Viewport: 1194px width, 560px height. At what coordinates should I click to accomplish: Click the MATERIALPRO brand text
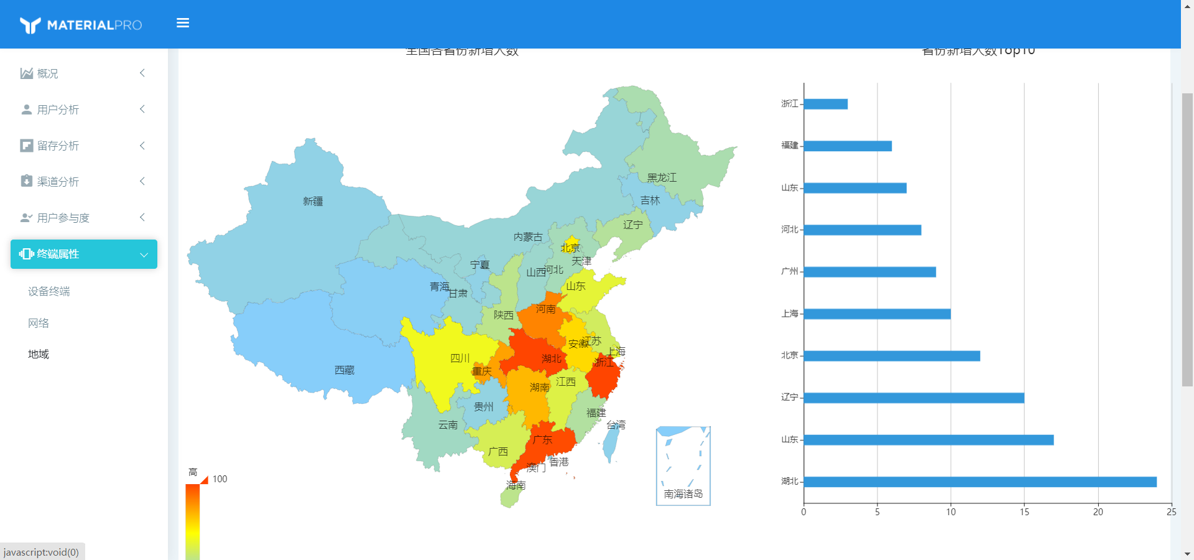tap(95, 26)
